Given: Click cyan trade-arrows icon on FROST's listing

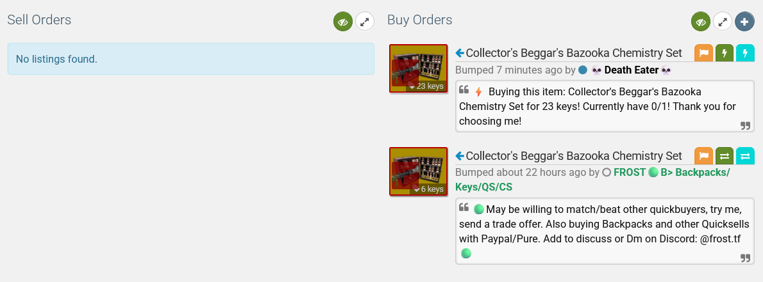Looking at the screenshot, I should [745, 156].
